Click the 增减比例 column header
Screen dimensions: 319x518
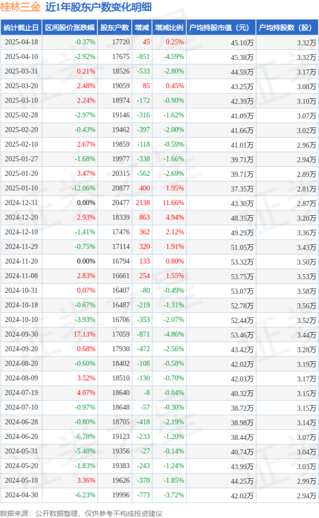tap(169, 28)
